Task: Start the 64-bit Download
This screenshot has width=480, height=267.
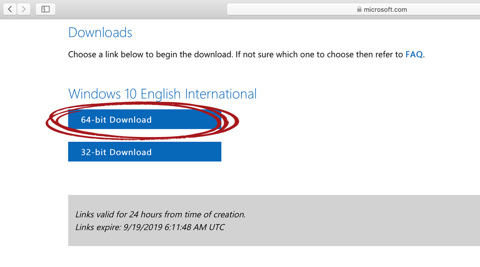Action: click(145, 119)
